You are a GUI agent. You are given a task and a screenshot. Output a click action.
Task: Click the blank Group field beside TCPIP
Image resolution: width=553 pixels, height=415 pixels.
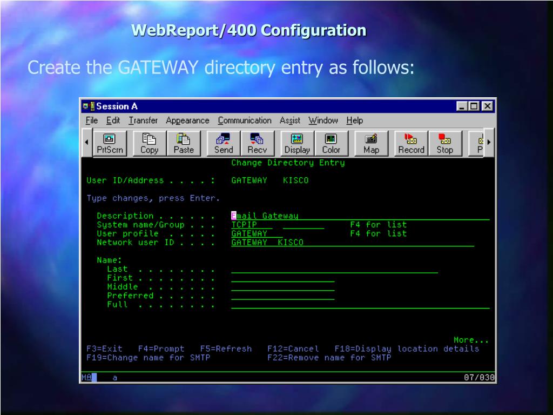click(x=304, y=225)
